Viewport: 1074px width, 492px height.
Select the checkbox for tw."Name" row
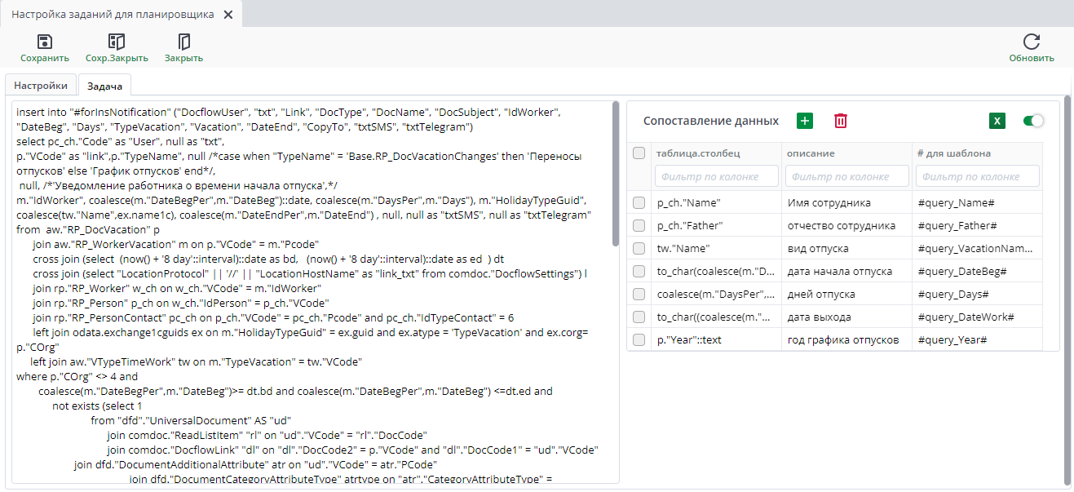coord(639,248)
